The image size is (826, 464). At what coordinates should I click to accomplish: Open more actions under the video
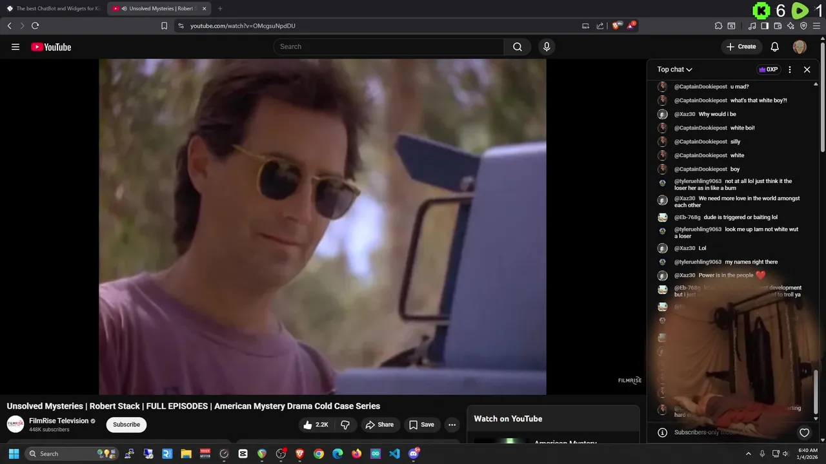coord(452,425)
